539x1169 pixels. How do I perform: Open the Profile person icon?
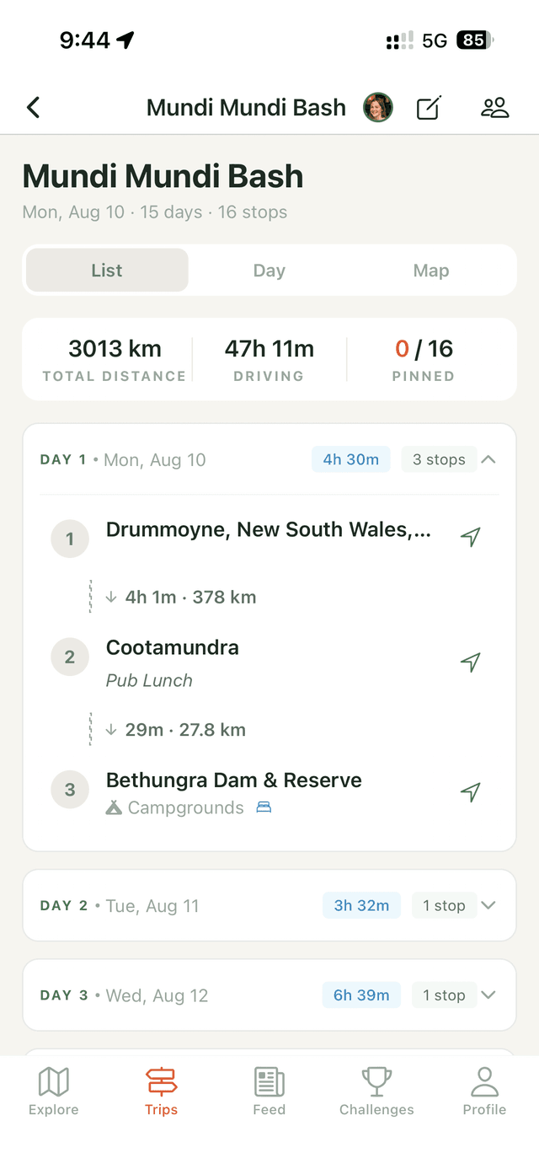point(484,1091)
